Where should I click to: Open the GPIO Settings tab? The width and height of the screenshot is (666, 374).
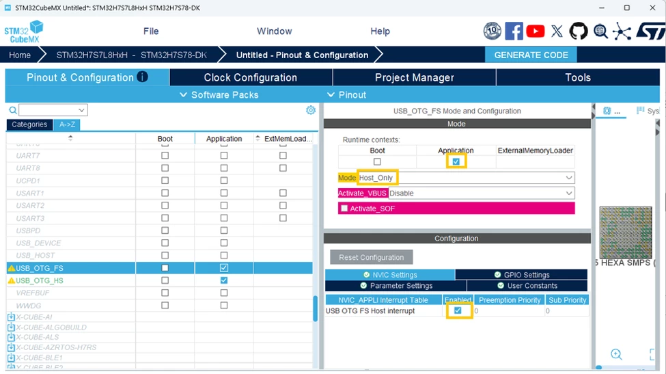522,275
